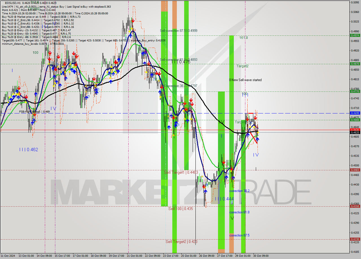Click the blue 0.4690 price tag

pos(355,113)
